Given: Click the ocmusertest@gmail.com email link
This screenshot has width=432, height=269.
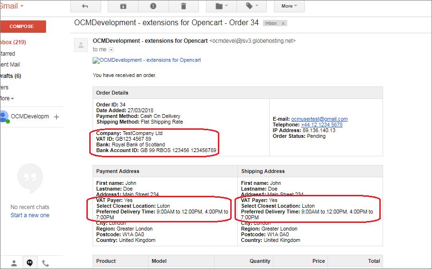Looking at the screenshot, I should click(319, 119).
